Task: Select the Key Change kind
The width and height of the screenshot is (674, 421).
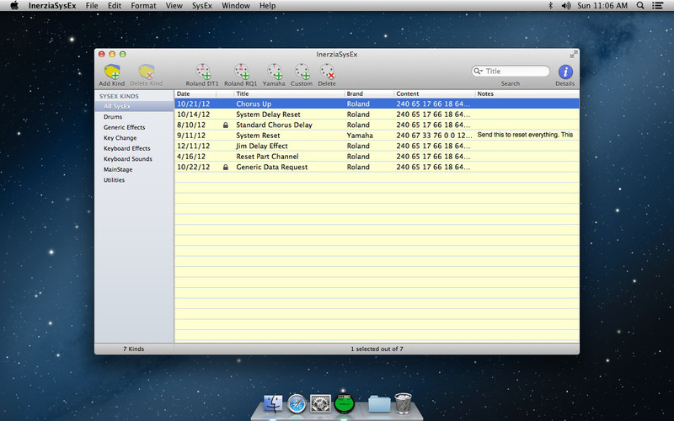Action: tap(134, 138)
